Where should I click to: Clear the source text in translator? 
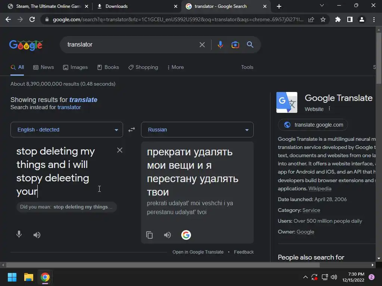click(x=120, y=150)
